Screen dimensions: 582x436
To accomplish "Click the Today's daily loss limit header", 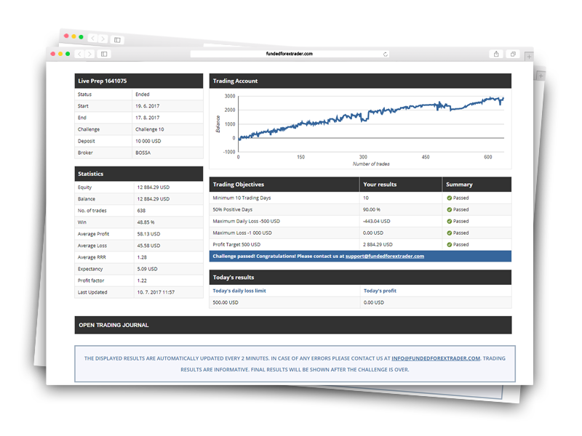I will click(239, 291).
